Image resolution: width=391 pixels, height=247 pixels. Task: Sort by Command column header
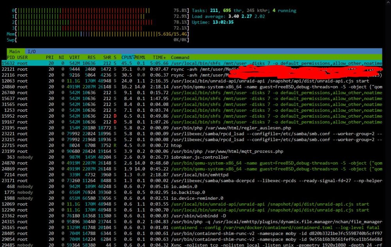tap(180, 57)
